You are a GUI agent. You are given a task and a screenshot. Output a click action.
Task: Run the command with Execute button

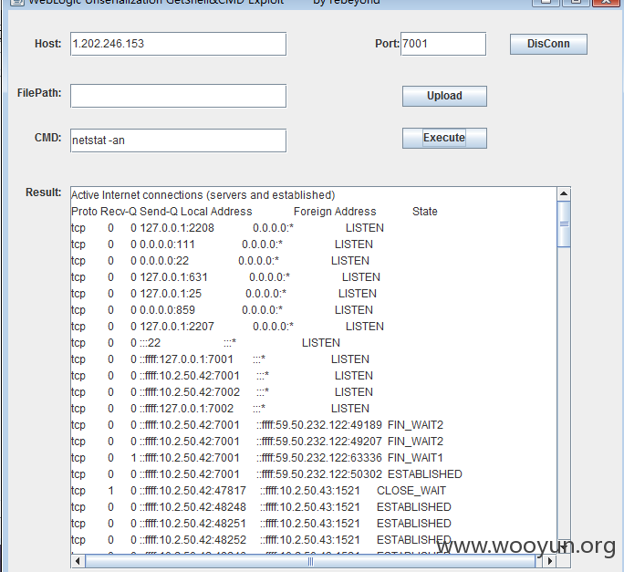coord(444,138)
